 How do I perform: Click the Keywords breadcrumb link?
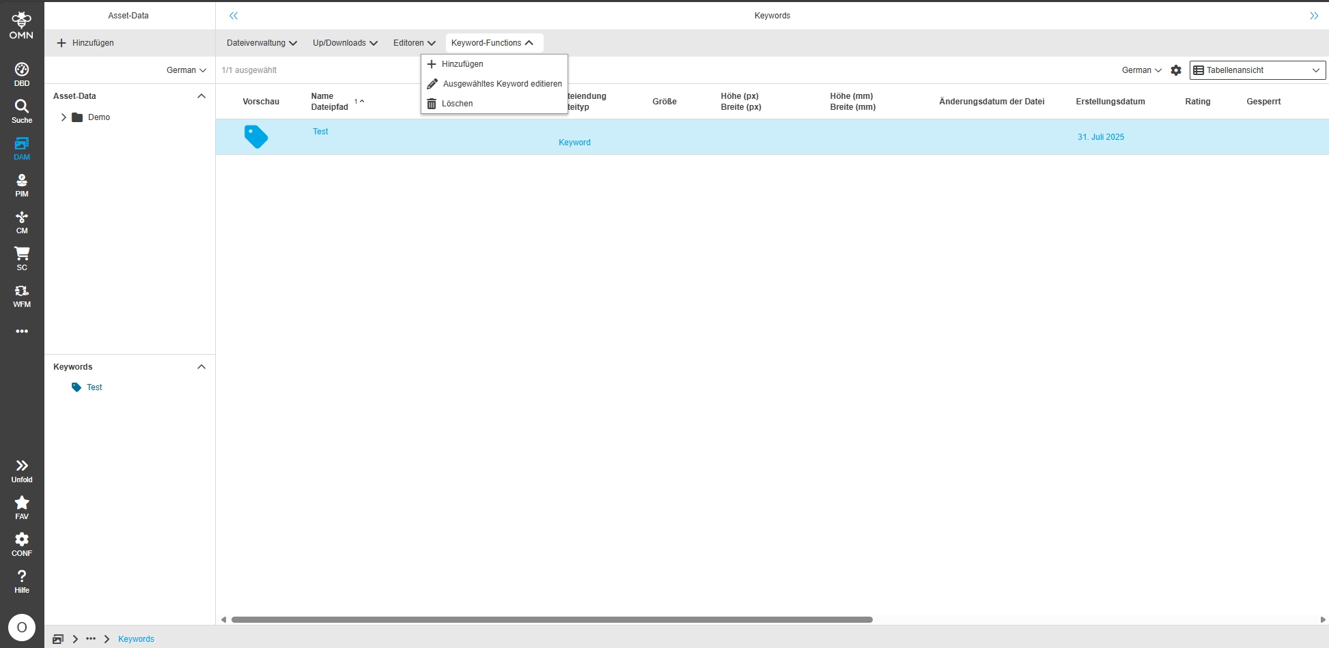(136, 639)
